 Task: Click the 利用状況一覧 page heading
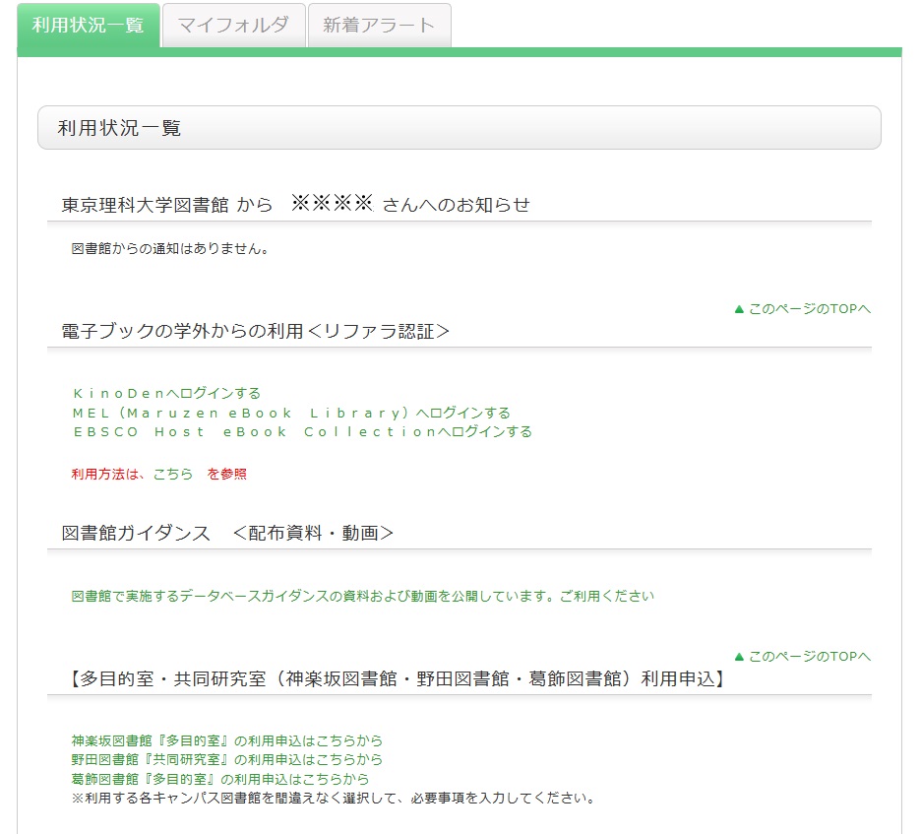(460, 127)
